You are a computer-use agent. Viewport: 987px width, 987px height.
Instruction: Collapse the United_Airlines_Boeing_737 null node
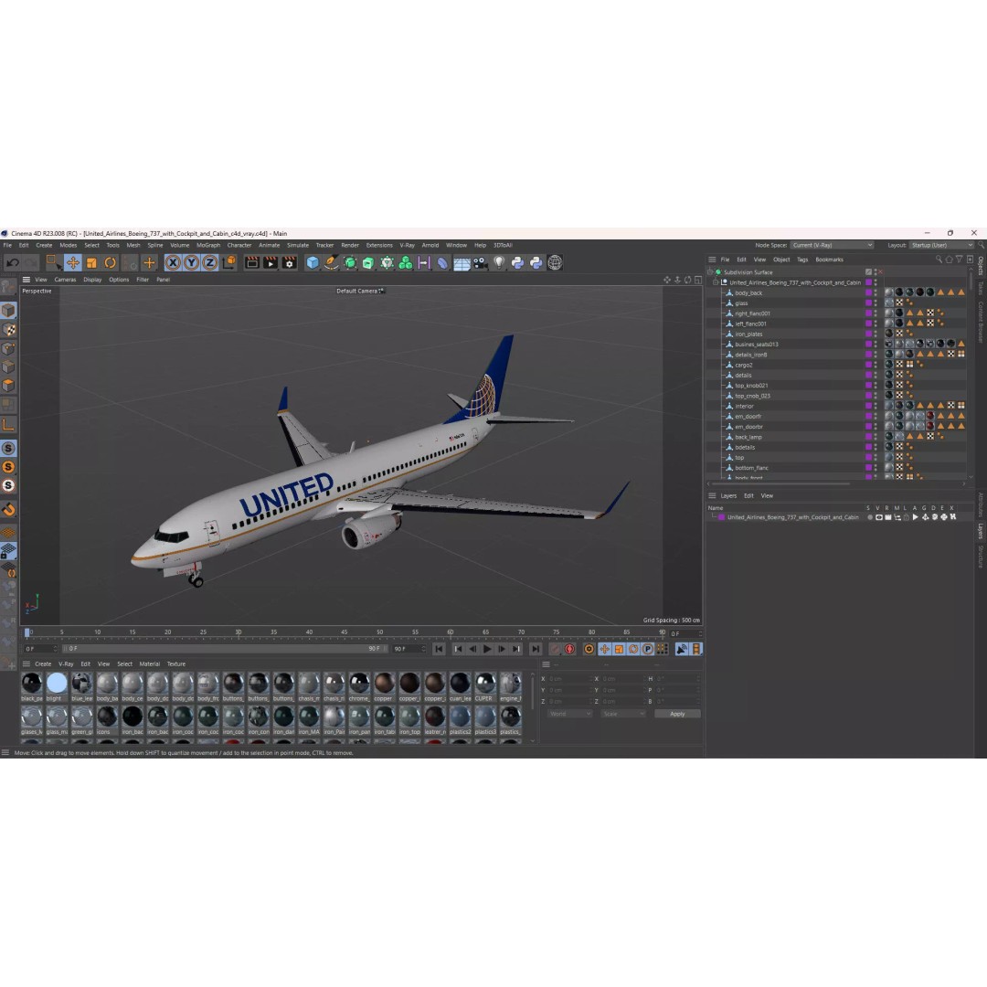coord(716,282)
